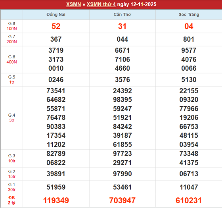This screenshot has width=222, height=208.
Task: Select G.3 number 73348
Action: 189,154
